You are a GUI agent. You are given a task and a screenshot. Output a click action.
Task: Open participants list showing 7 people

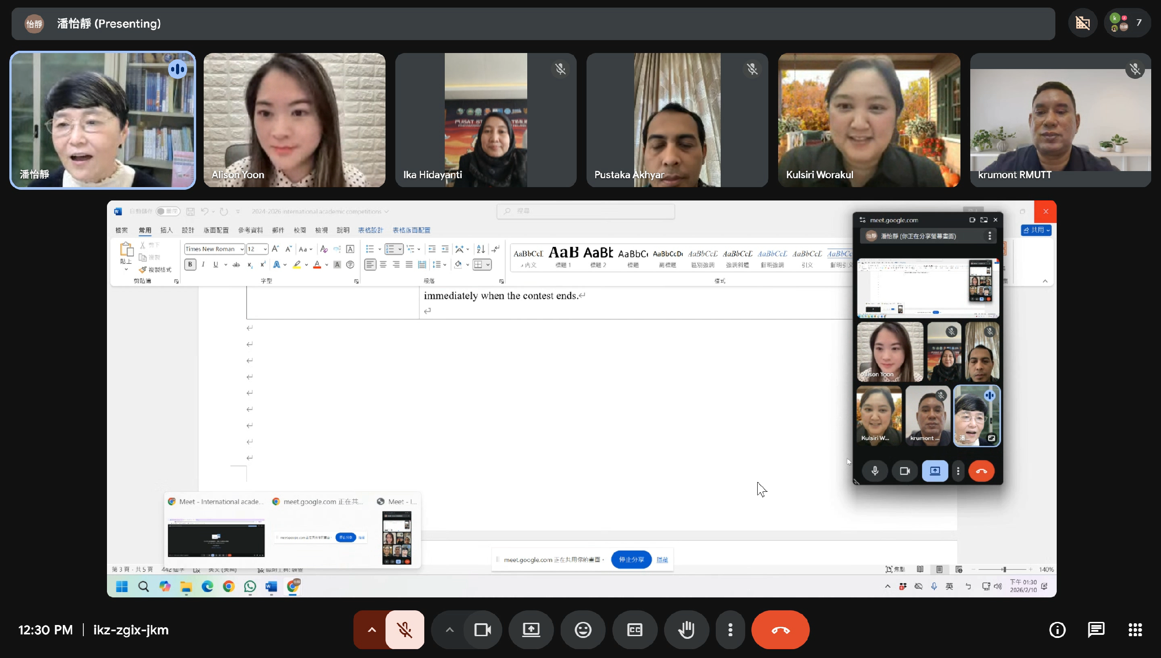1127,23
